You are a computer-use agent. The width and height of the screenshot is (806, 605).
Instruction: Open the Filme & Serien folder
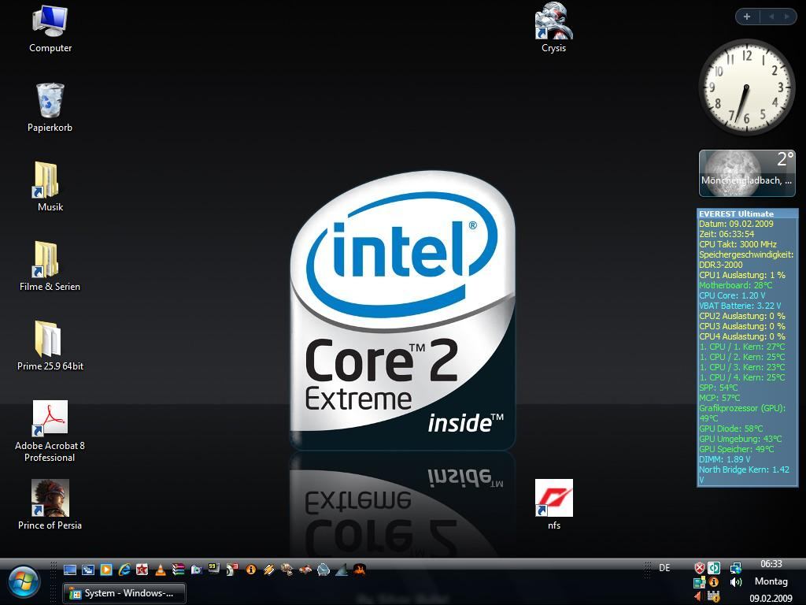pyautogui.click(x=50, y=266)
